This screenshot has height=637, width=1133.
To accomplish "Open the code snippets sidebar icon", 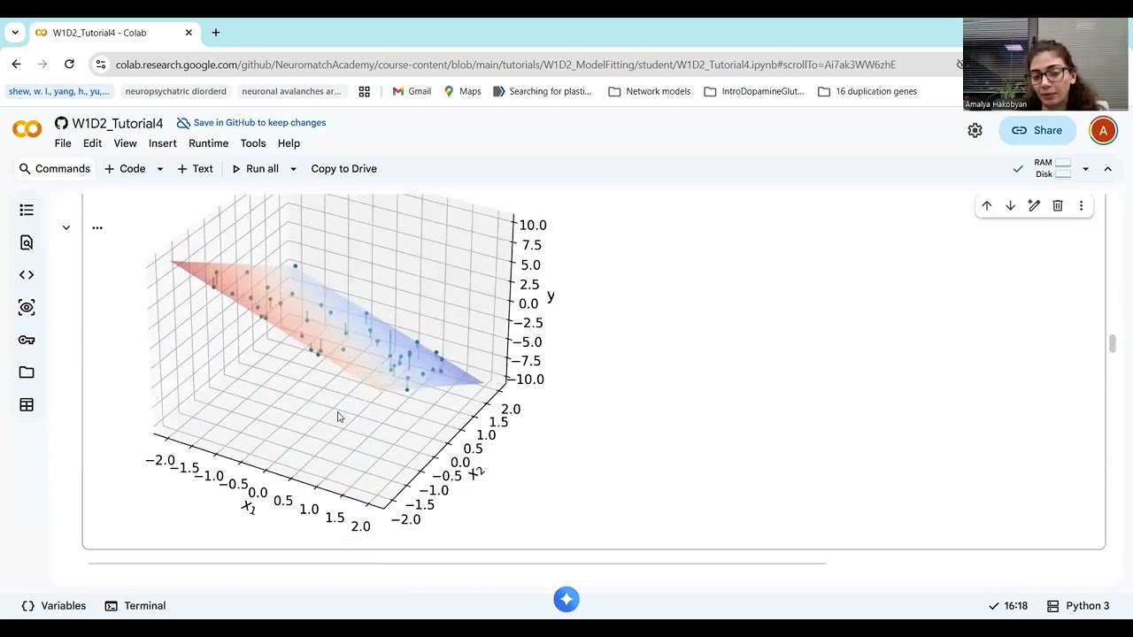I will [27, 275].
